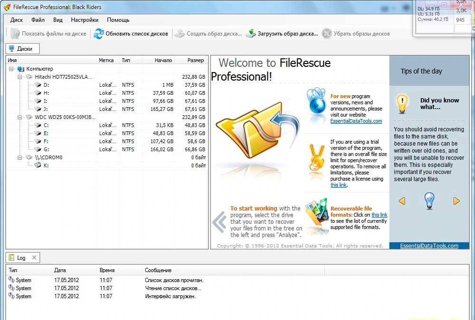Click the K: optical disc icon
The image size is (475, 320).
pos(38,165)
